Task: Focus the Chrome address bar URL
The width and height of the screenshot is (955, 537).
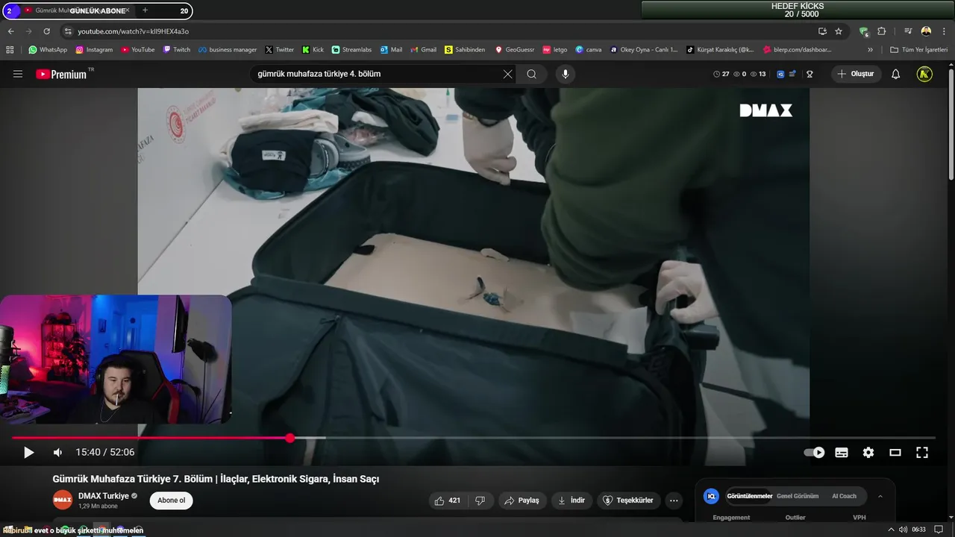Action: [x=133, y=31]
